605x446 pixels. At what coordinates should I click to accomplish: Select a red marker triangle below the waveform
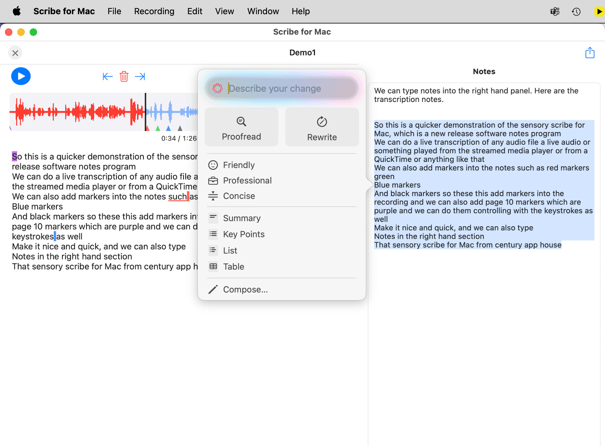tap(148, 128)
